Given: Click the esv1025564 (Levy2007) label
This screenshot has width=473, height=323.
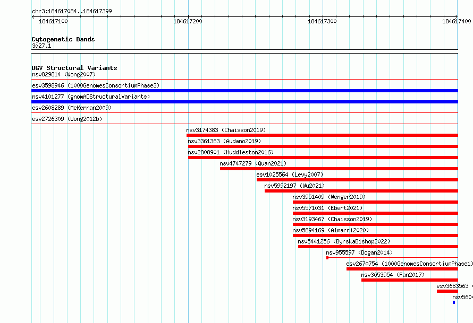Looking at the screenshot, I should tap(290, 174).
